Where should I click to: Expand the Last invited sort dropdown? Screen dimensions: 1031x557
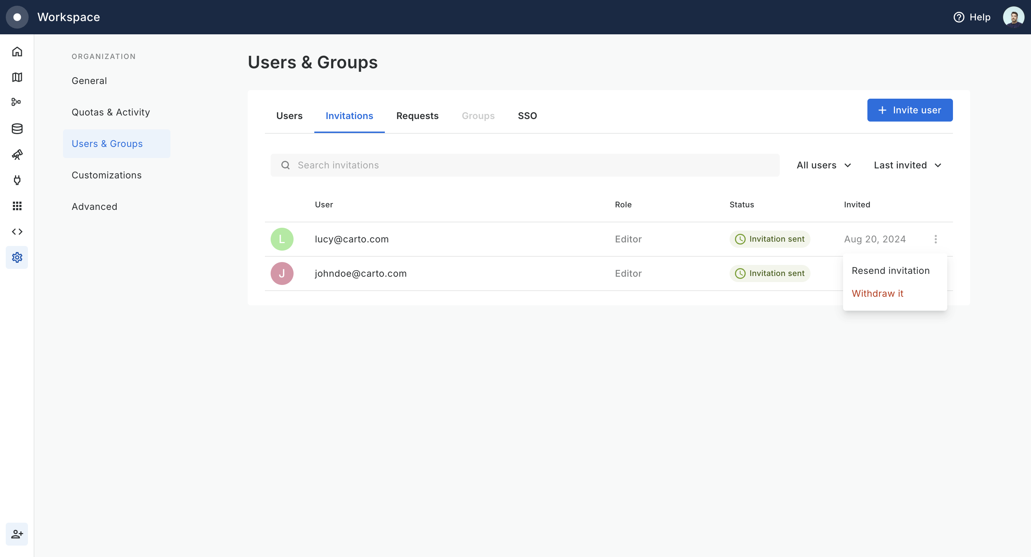[x=907, y=166]
